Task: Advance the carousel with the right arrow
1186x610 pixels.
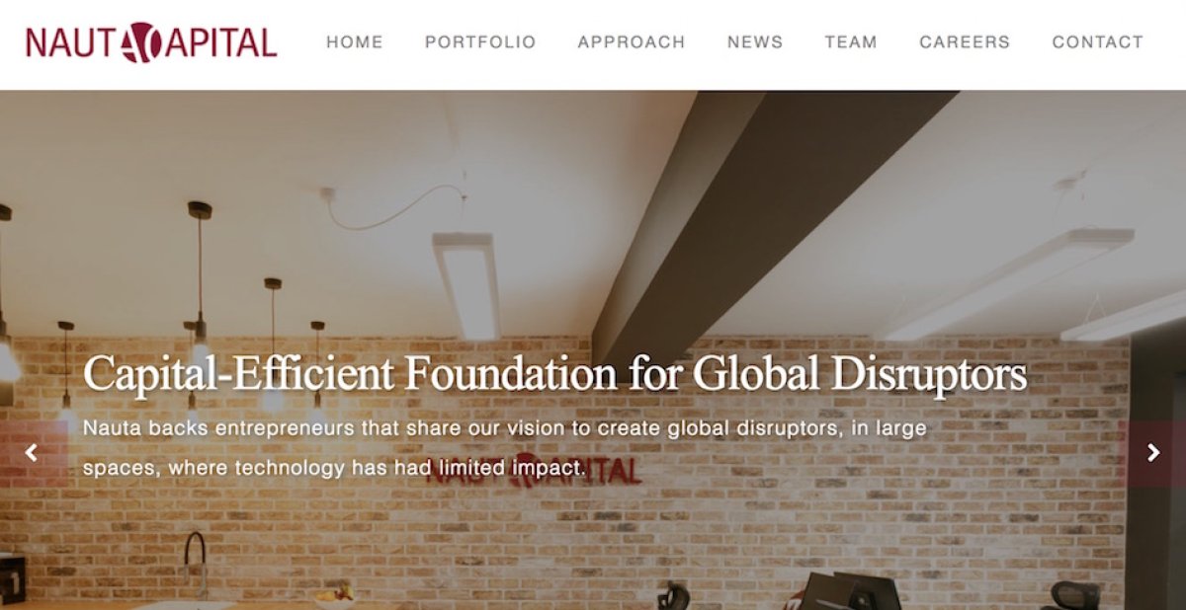Action: [1153, 453]
